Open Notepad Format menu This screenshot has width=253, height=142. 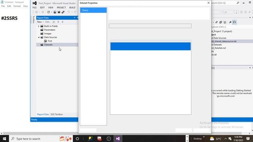coord(17,6)
